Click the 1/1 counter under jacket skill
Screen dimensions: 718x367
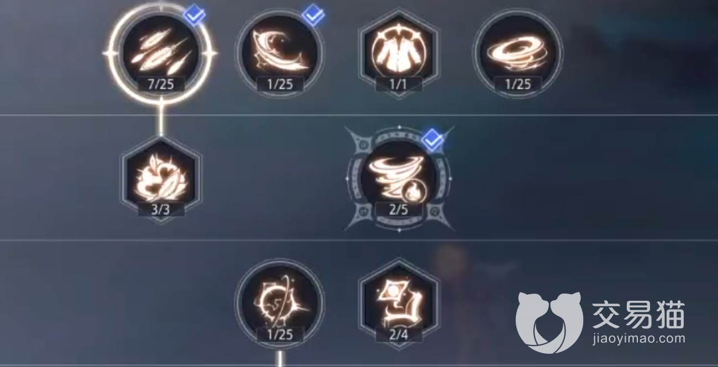pos(399,84)
